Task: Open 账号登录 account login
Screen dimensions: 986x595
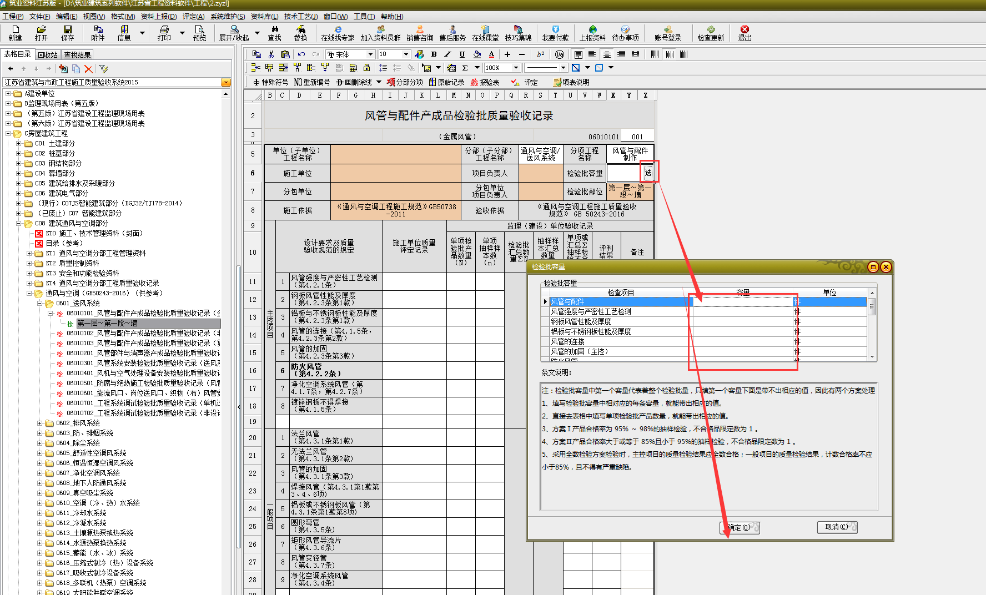Action: point(667,33)
